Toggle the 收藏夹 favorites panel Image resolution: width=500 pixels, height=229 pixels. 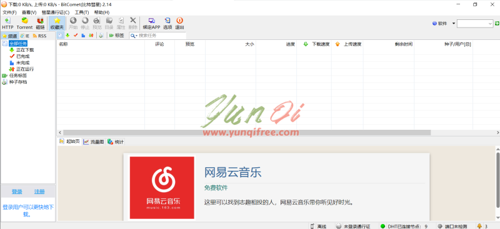(x=57, y=24)
